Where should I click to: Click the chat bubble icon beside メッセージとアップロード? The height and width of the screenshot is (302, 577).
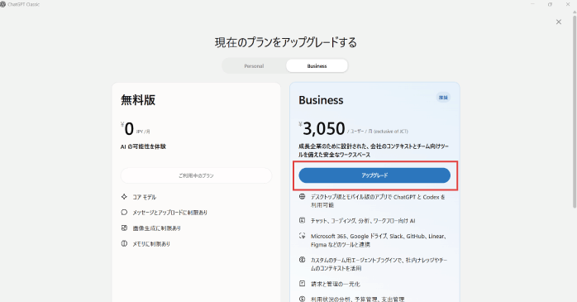click(x=124, y=212)
